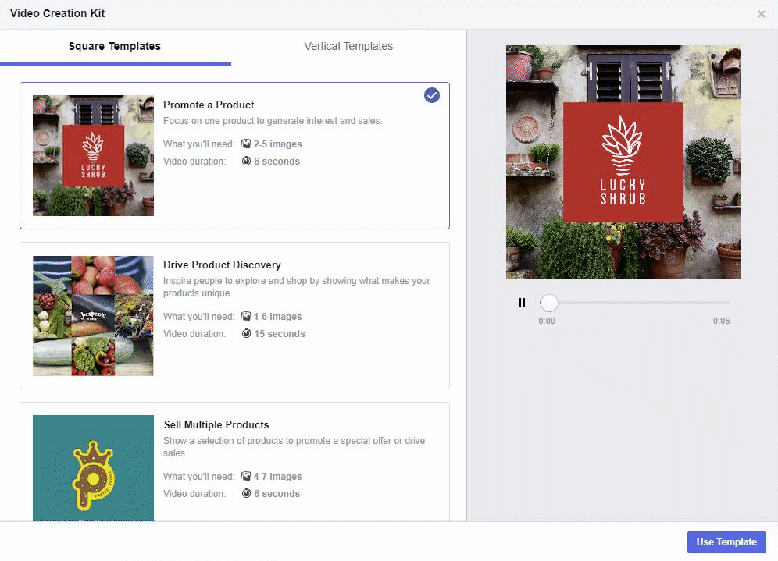Image resolution: width=778 pixels, height=561 pixels.
Task: Click the Promote a Product title
Action: [209, 105]
